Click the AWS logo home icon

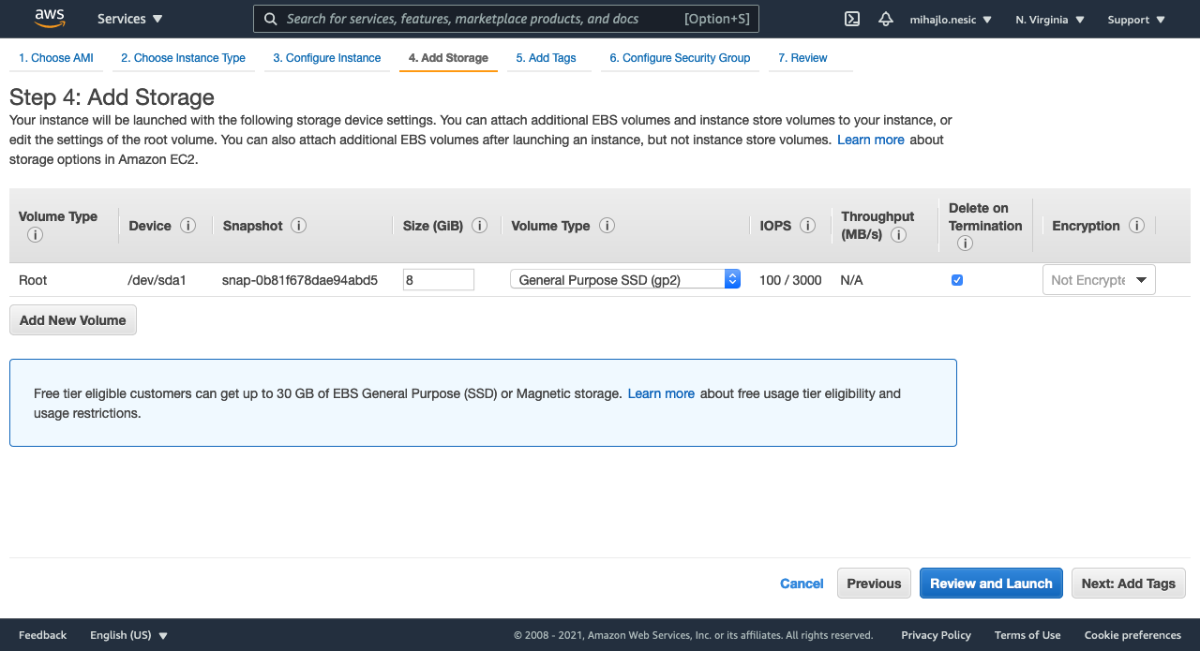coord(49,18)
